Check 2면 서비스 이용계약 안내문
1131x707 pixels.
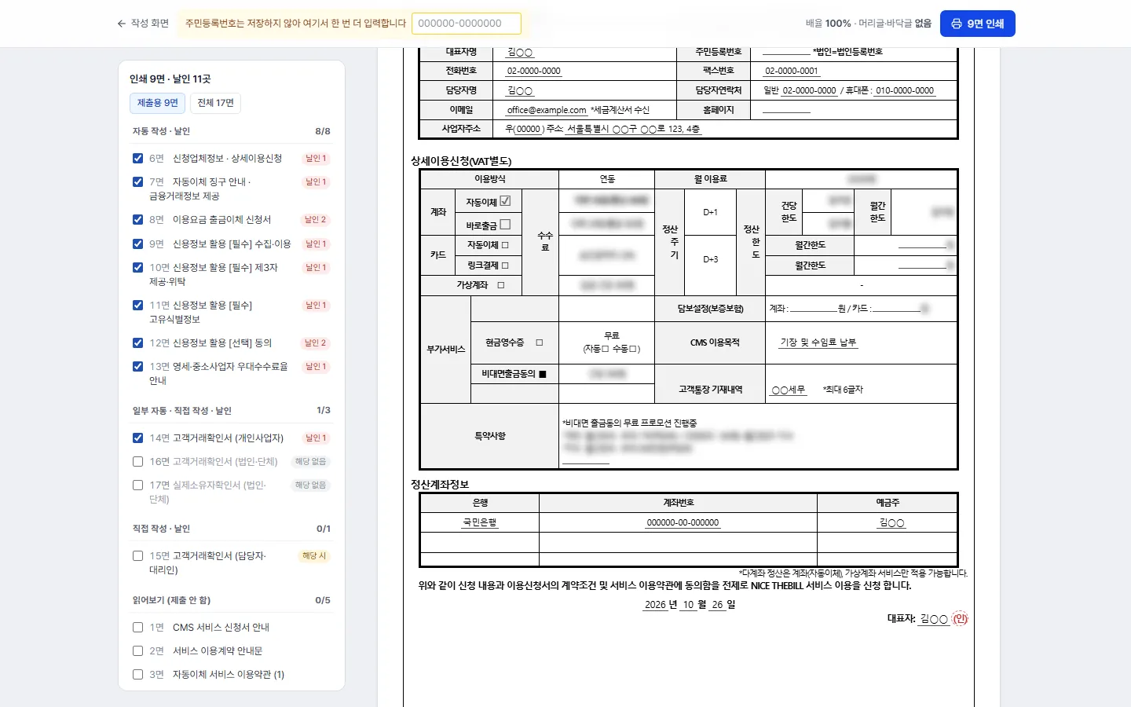pos(137,651)
